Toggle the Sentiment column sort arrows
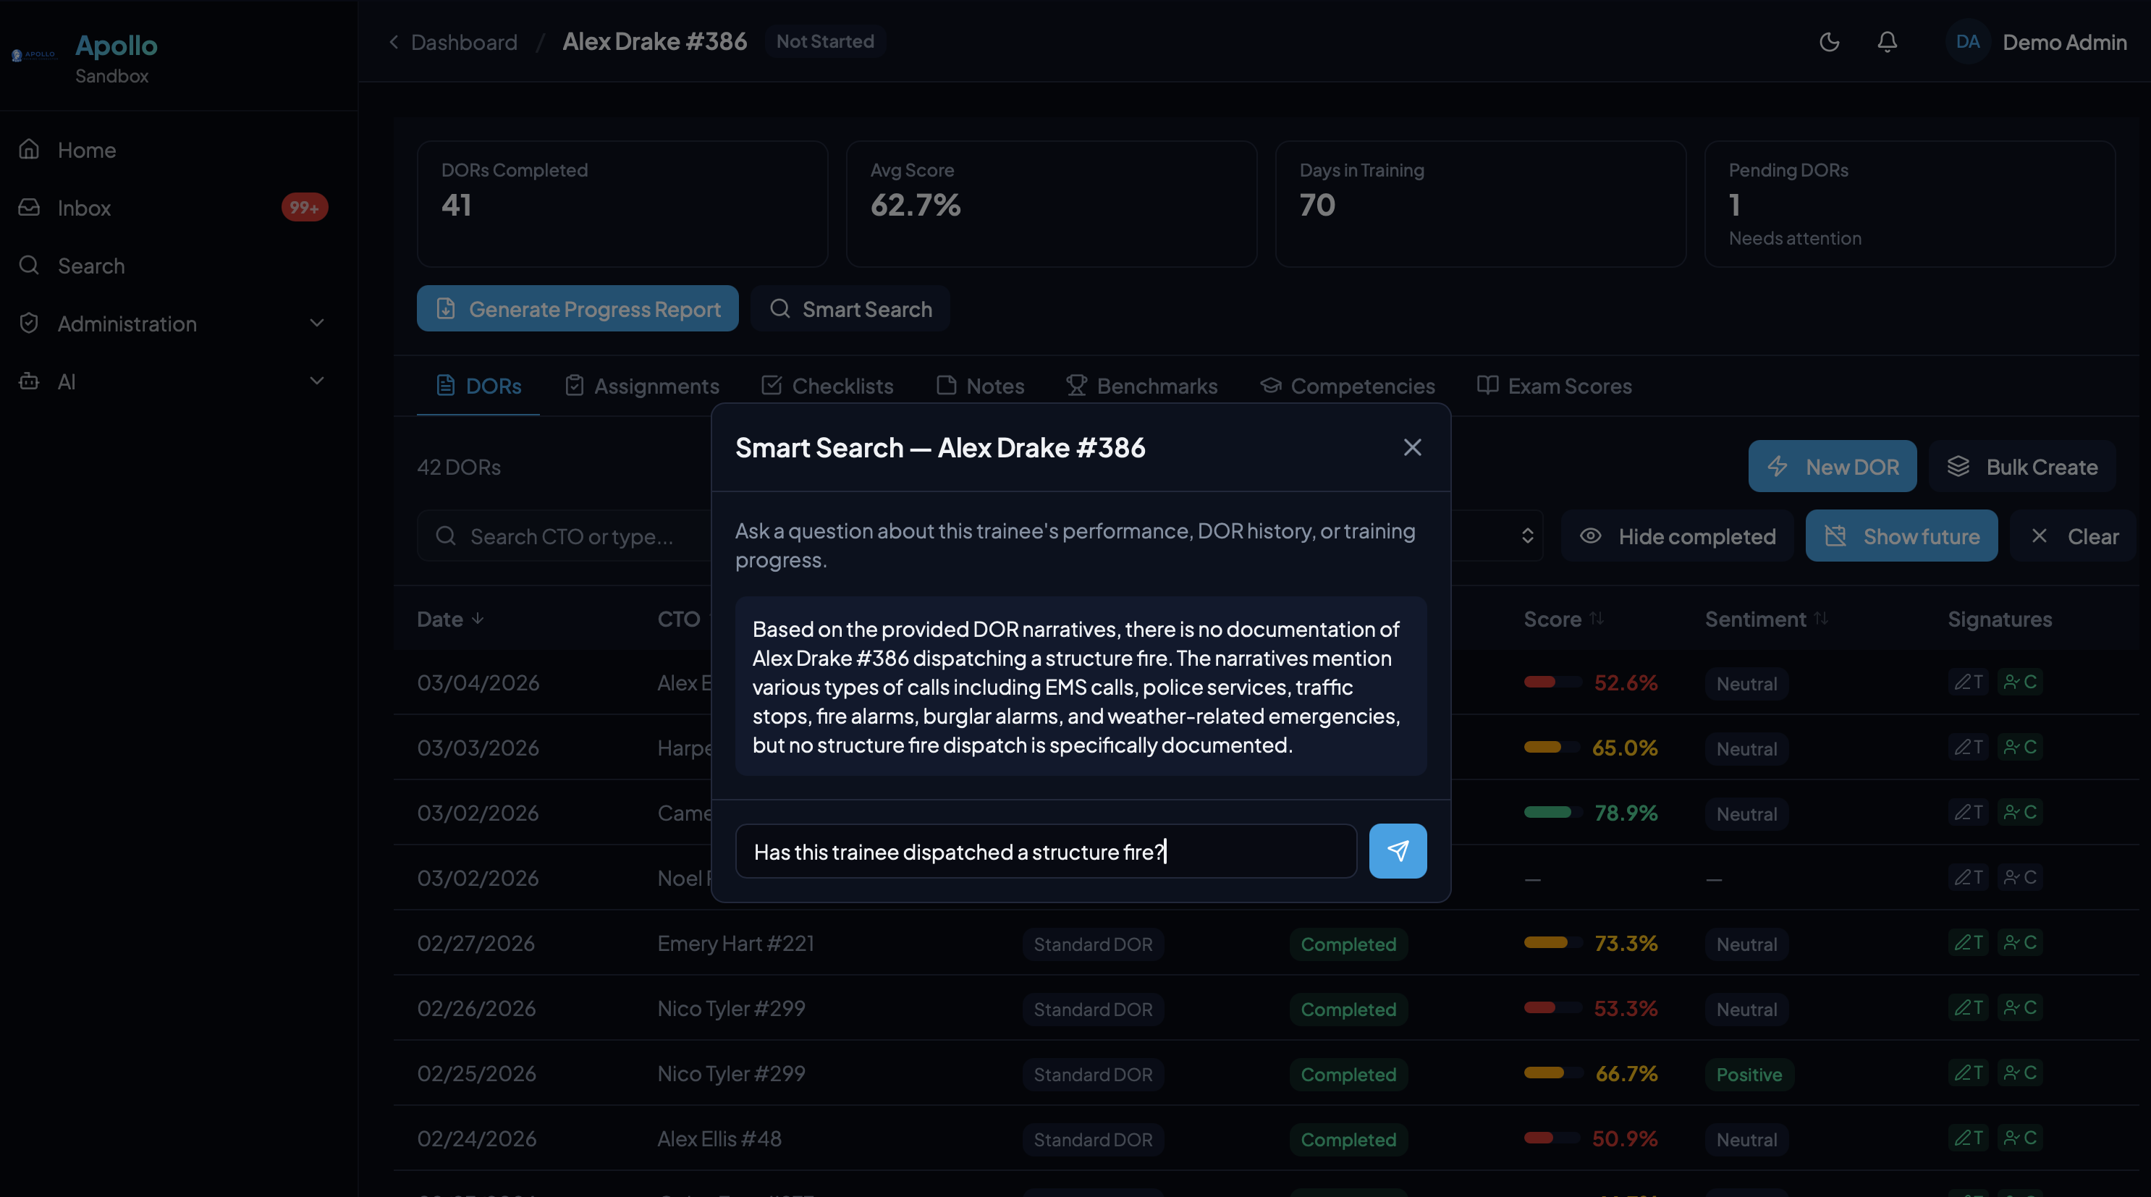Viewport: 2151px width, 1197px height. pyautogui.click(x=1820, y=618)
